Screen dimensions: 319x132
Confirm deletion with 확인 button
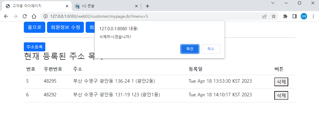tap(190, 49)
